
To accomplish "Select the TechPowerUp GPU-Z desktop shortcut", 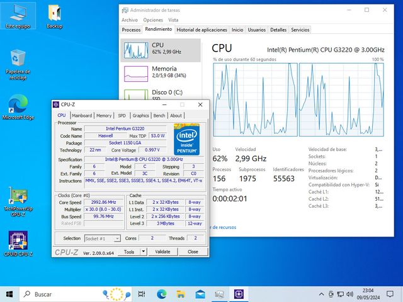I will point(18,202).
